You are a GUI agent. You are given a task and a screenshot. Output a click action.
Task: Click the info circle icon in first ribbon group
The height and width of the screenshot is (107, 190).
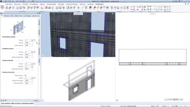pos(34,8)
